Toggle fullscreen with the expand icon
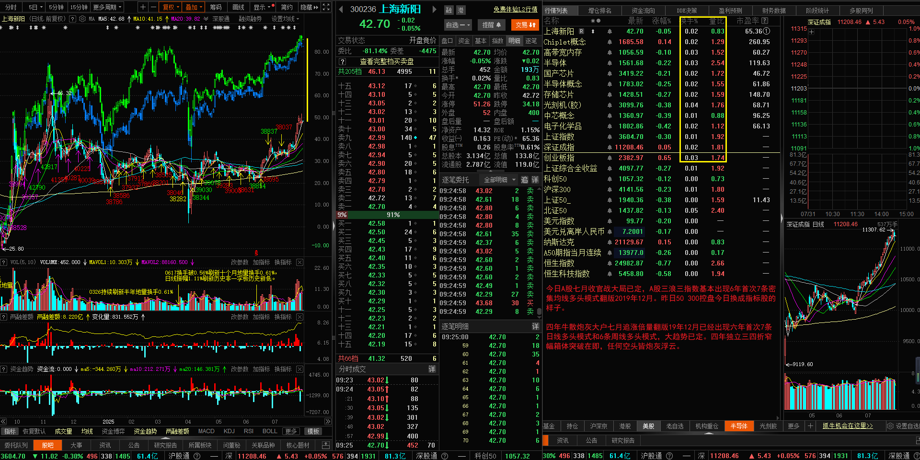The image size is (920, 460). [x=326, y=7]
